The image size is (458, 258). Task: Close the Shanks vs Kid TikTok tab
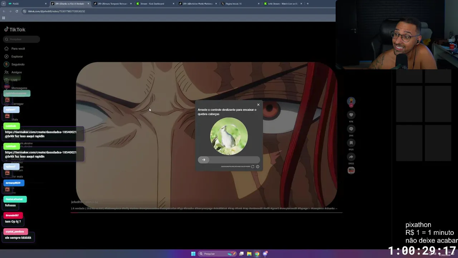[88, 4]
